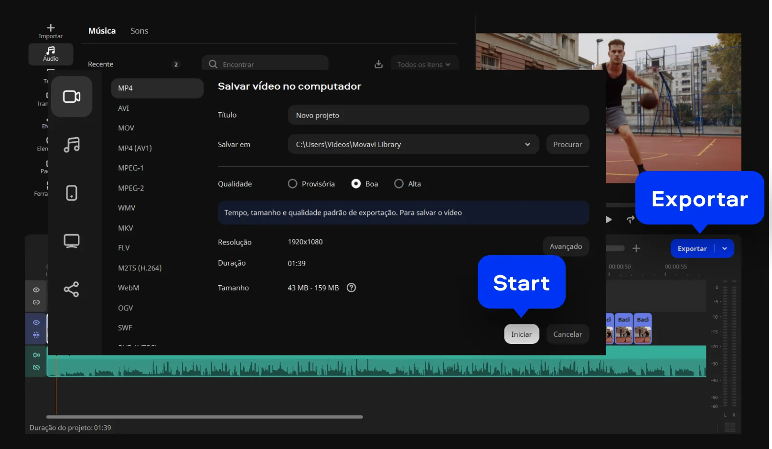The width and height of the screenshot is (772, 449).
Task: Click the download icon beside search
Action: [378, 64]
